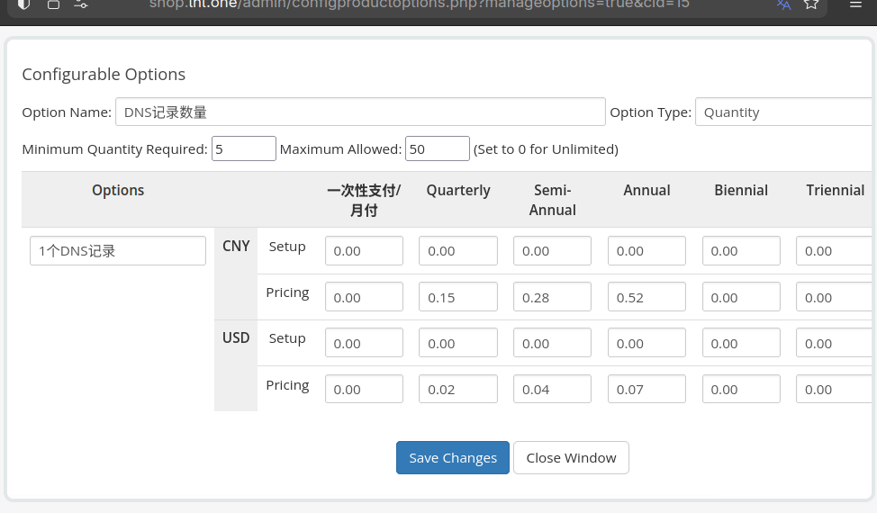Click USD Semi-Annual pricing field 0.04
The width and height of the screenshot is (877, 513).
pyautogui.click(x=552, y=389)
